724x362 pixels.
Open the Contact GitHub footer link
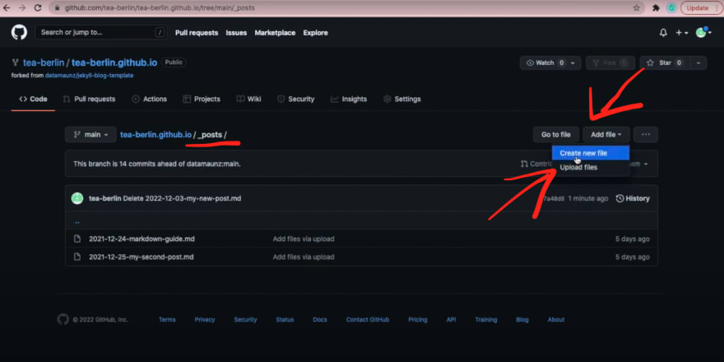[x=368, y=319]
